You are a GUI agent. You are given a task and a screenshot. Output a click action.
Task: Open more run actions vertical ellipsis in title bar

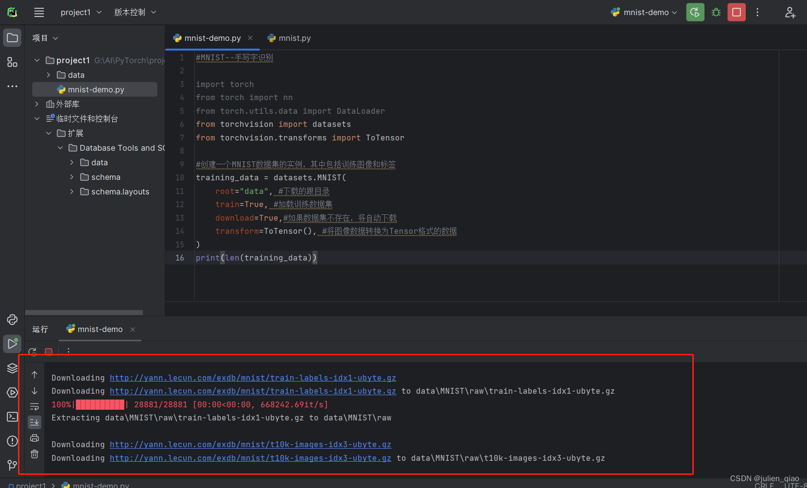pos(757,12)
